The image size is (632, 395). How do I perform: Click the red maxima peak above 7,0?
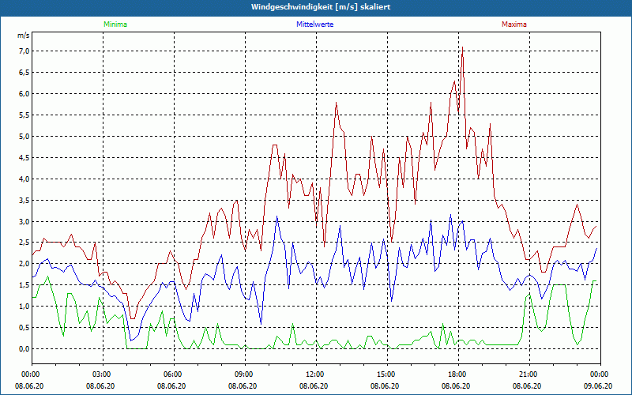462,47
